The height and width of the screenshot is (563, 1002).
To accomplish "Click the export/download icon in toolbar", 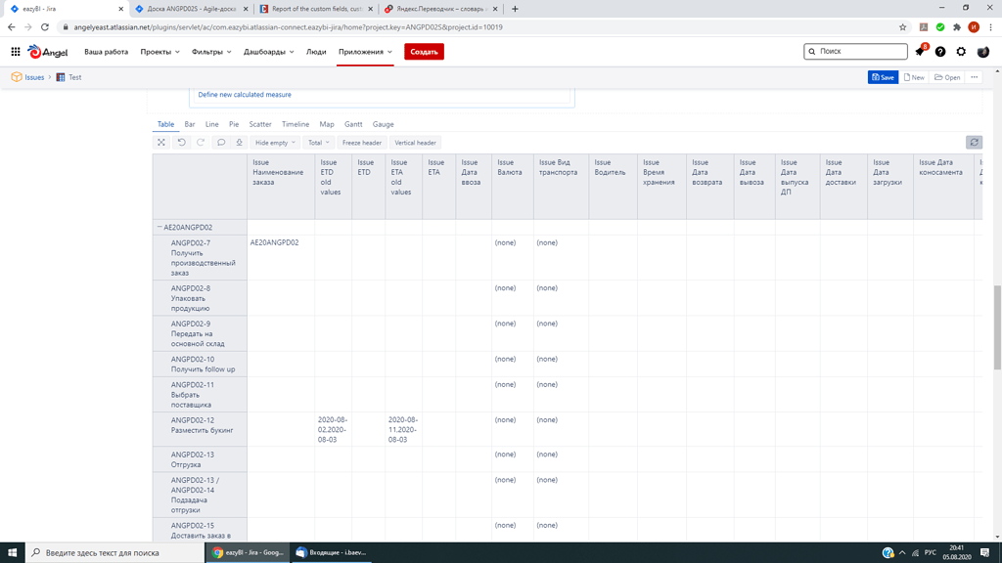I will [x=239, y=142].
